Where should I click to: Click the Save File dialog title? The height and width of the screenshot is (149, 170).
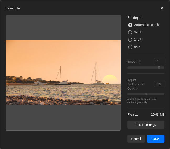(x=13, y=8)
